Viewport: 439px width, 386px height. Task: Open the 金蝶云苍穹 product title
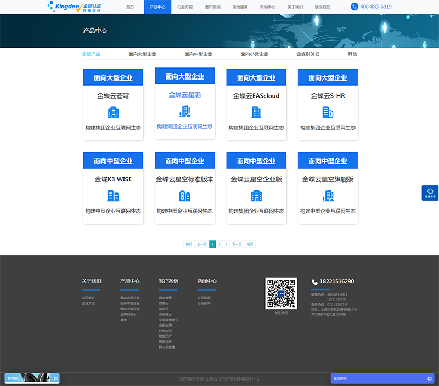coord(113,96)
